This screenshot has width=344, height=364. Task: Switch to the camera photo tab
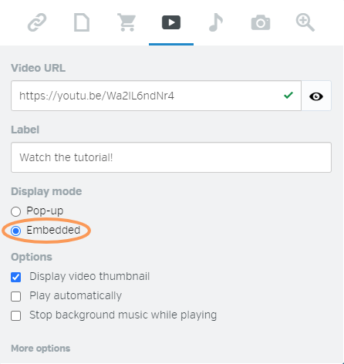tap(261, 22)
